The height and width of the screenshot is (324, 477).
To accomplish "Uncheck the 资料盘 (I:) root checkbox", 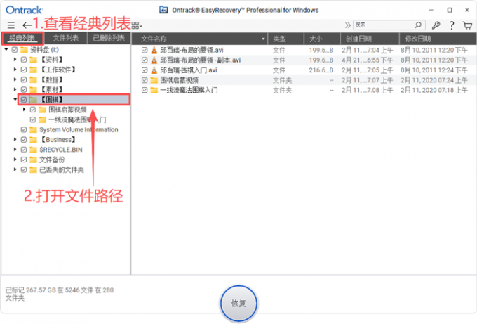I will coord(14,50).
